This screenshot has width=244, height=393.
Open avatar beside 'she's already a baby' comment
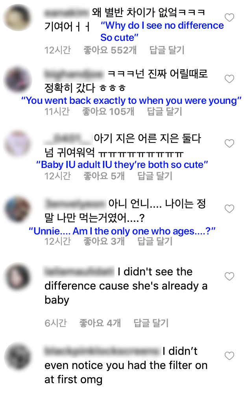[18, 277]
